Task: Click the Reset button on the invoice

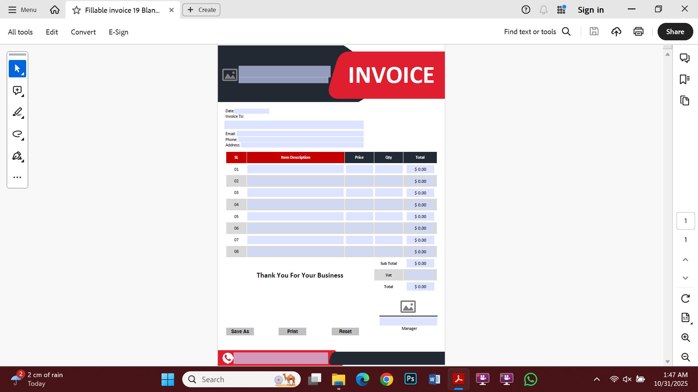Action: [x=345, y=331]
